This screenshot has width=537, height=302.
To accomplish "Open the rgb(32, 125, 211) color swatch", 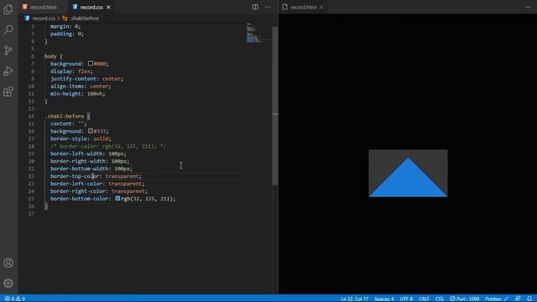I will point(117,198).
